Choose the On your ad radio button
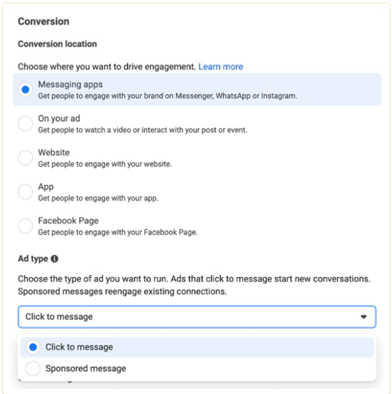 (x=25, y=123)
